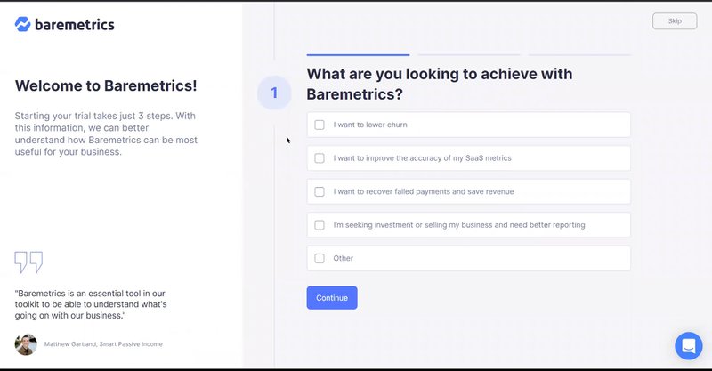Toggle the "Other" checkbox
This screenshot has width=712, height=371.
point(320,258)
